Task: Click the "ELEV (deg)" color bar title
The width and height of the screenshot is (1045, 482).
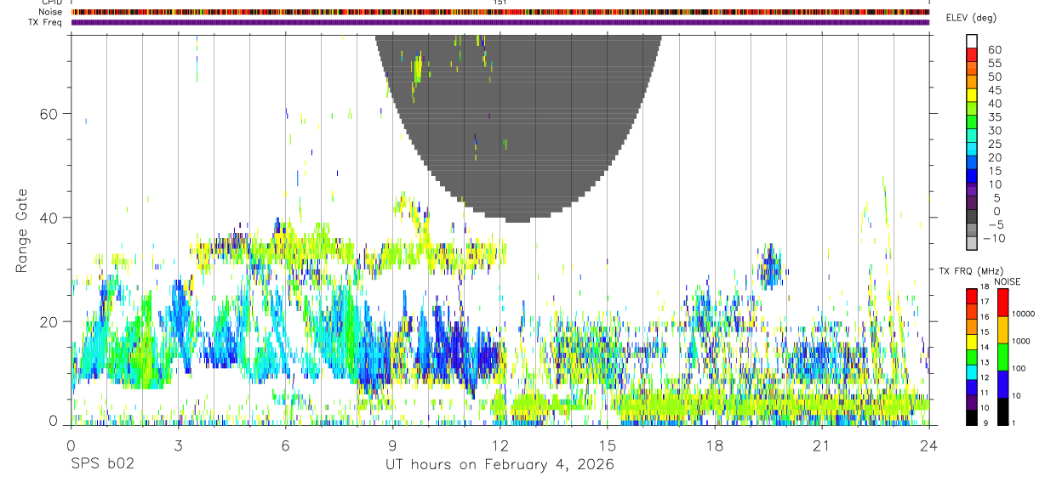Action: tap(972, 18)
